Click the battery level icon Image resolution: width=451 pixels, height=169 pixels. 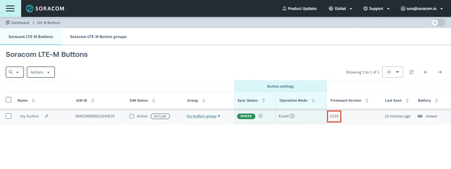(420, 116)
